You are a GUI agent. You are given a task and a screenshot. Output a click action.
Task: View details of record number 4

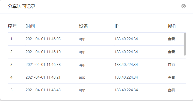(x=171, y=77)
